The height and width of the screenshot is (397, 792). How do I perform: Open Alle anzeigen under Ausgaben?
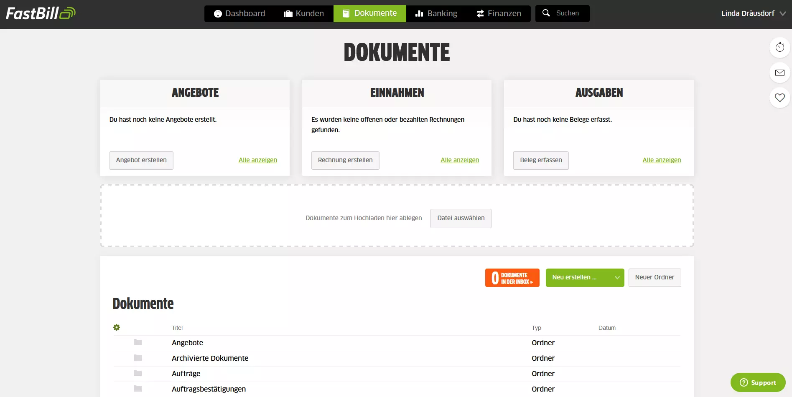(662, 160)
